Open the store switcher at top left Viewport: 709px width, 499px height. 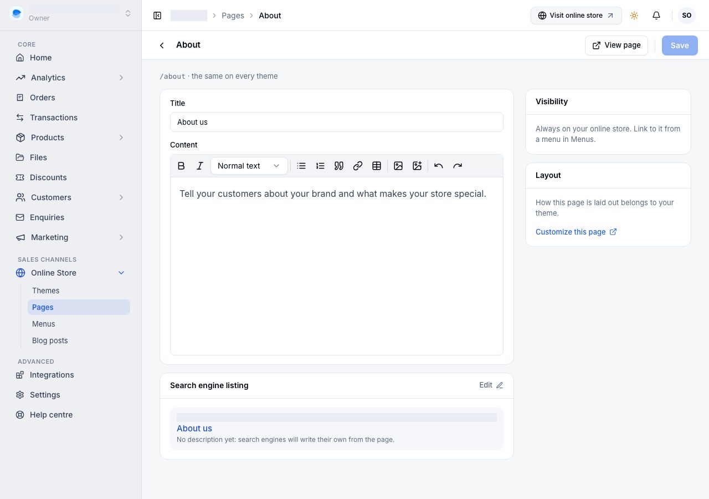click(71, 14)
